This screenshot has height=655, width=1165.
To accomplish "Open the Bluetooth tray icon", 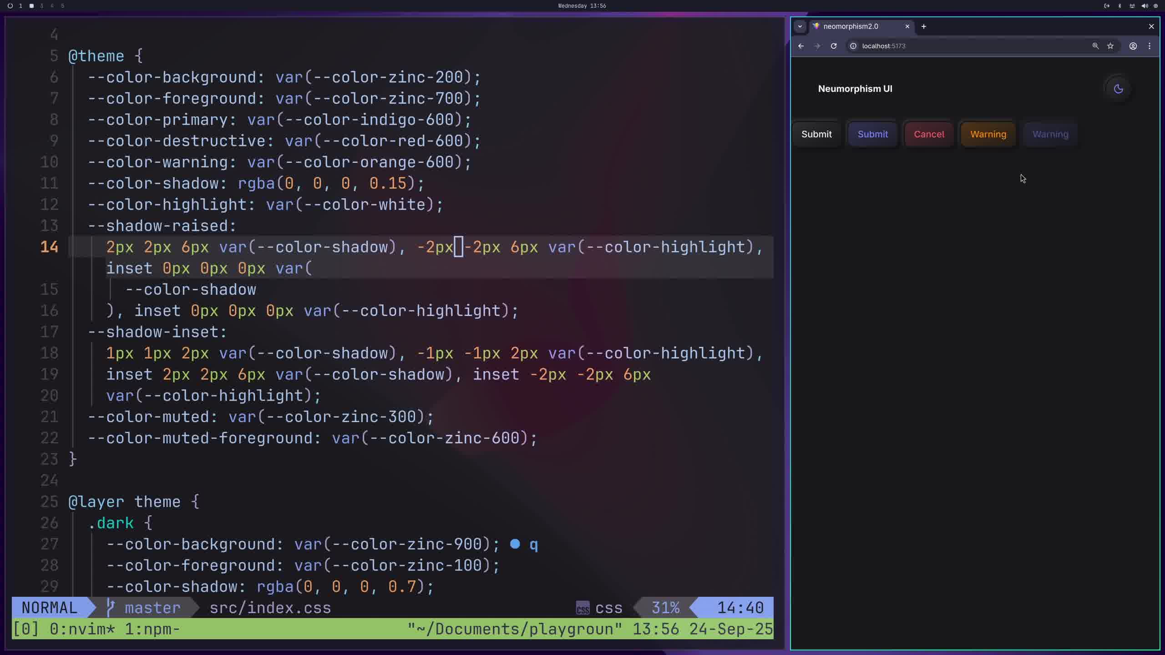I will (1119, 6).
